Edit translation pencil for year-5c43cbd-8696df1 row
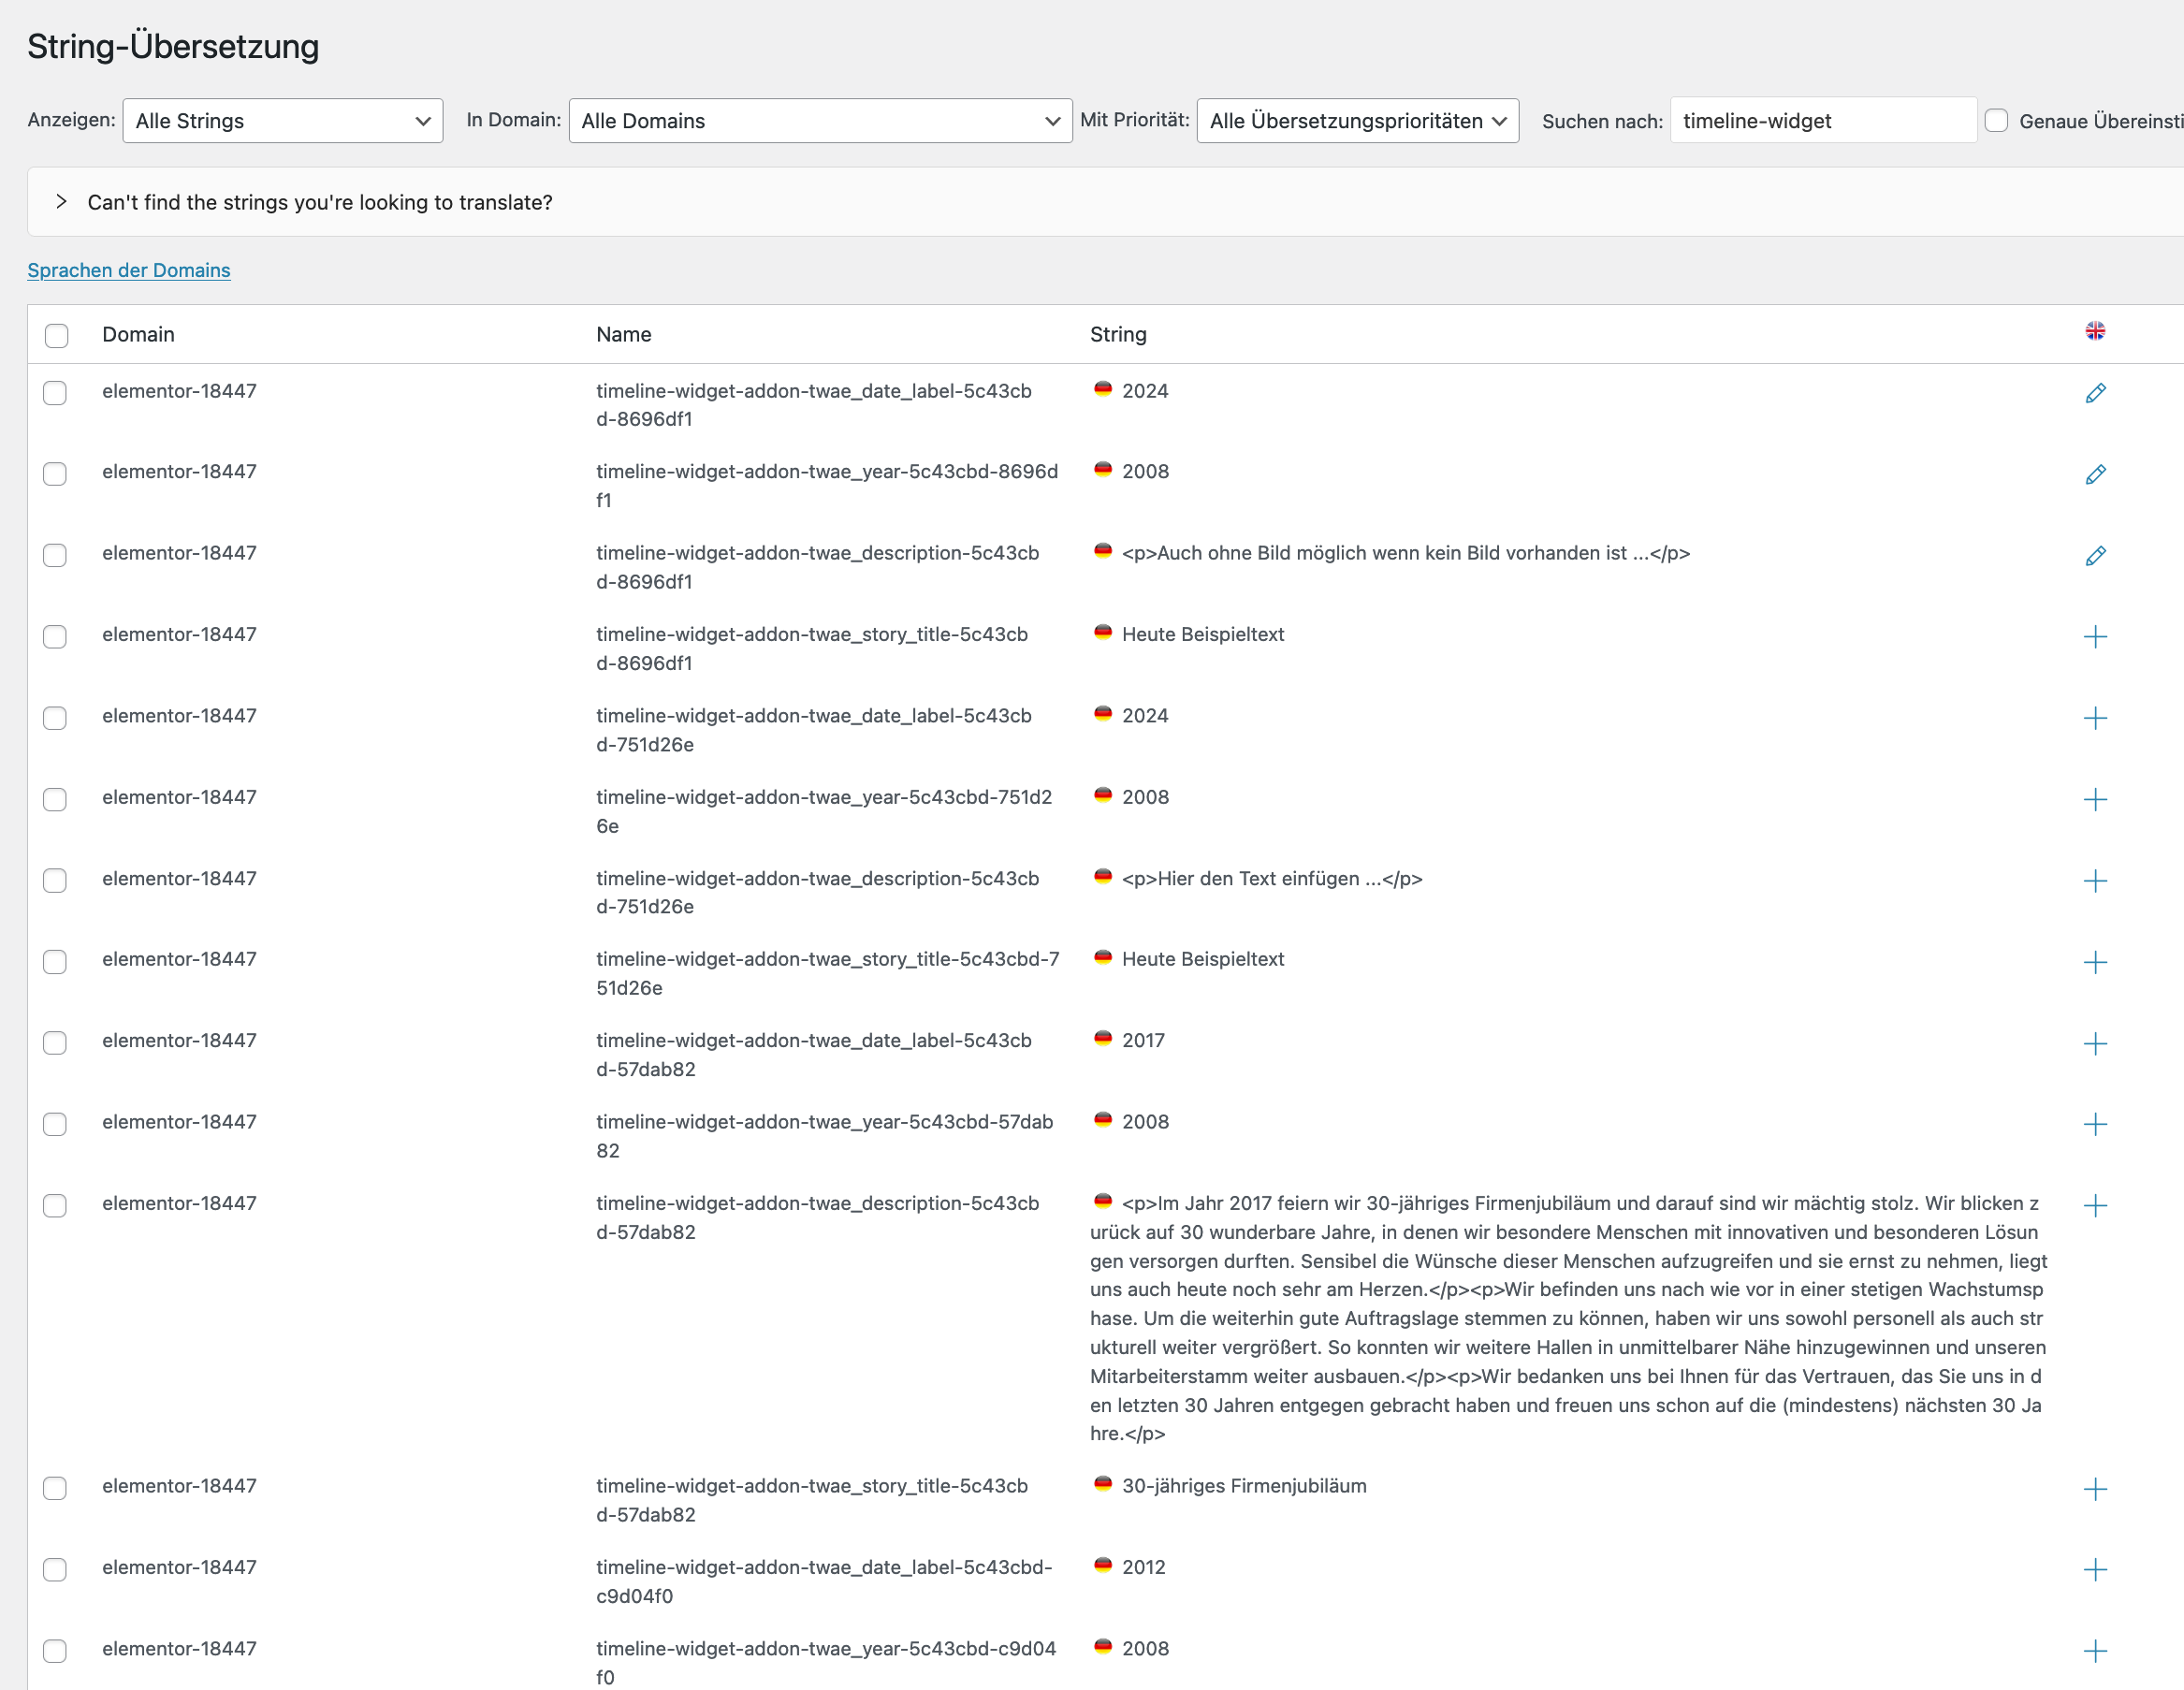This screenshot has width=2184, height=1690. click(x=2095, y=474)
